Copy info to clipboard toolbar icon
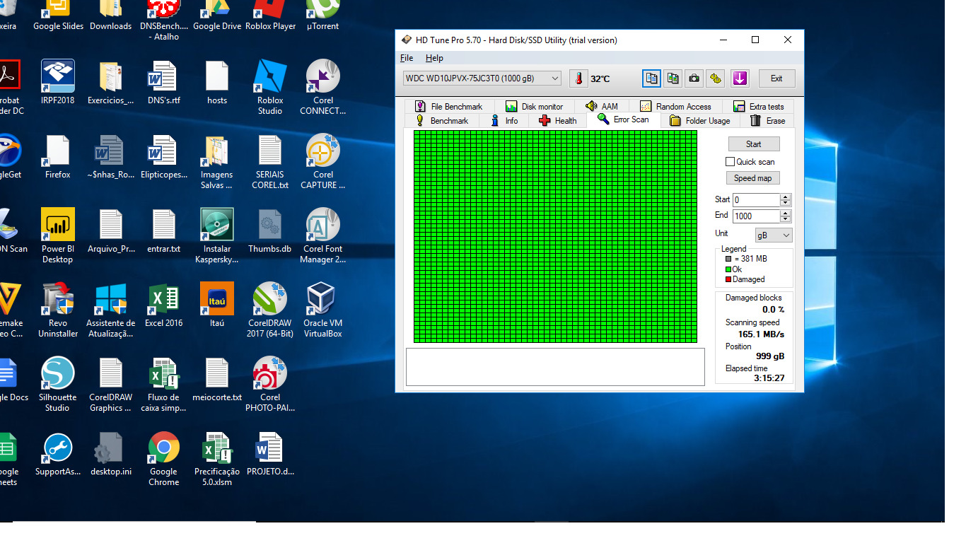966x543 pixels. (651, 78)
